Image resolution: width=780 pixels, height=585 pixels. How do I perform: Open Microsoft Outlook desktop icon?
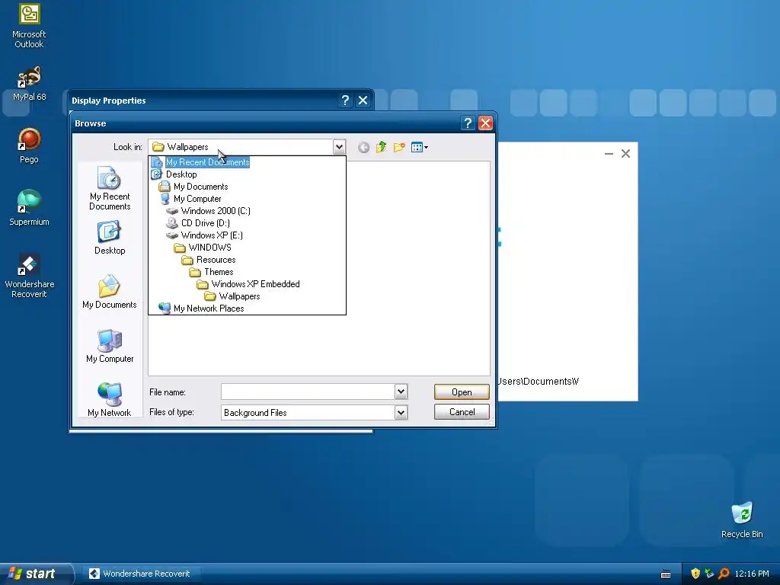pos(29,25)
